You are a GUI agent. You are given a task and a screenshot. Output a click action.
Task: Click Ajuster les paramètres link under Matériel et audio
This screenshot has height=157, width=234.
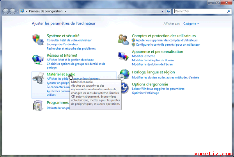pos(58,93)
